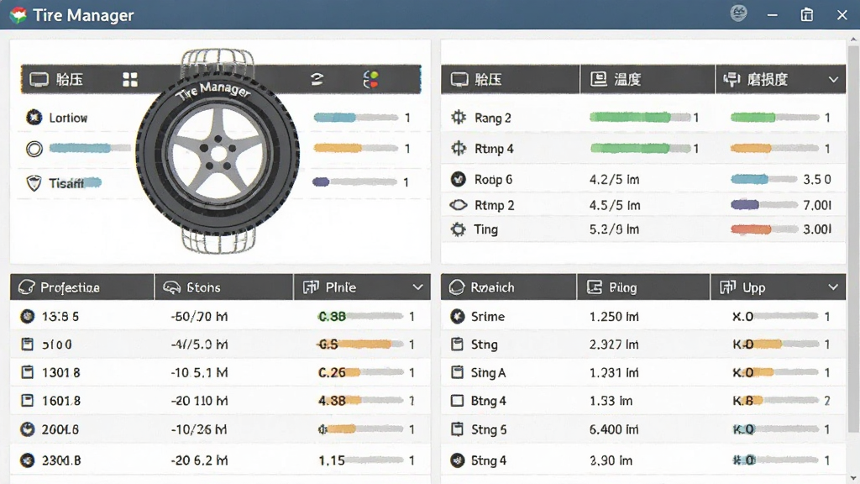Click the icon in the Rang 2 row

(459, 118)
